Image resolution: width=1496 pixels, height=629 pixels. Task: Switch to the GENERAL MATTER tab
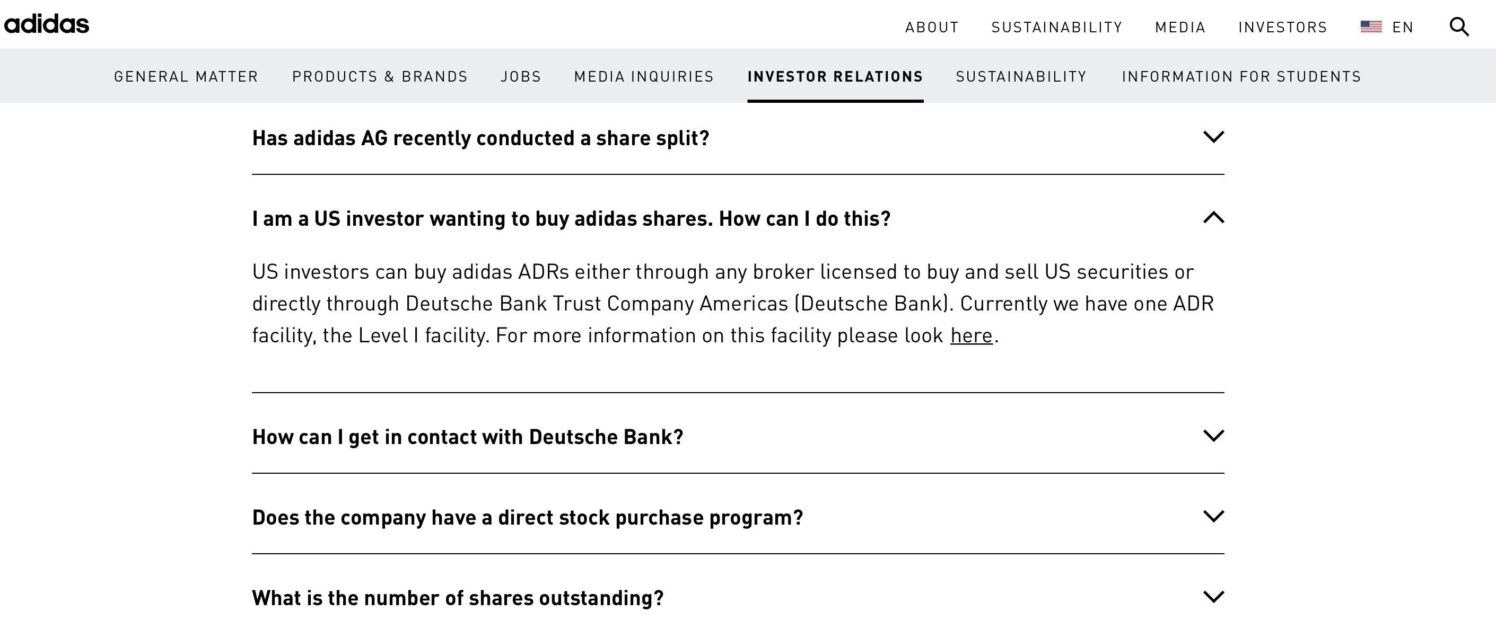click(x=186, y=76)
